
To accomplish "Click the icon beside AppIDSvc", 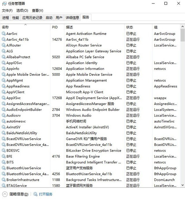I will [x=3, y=63].
